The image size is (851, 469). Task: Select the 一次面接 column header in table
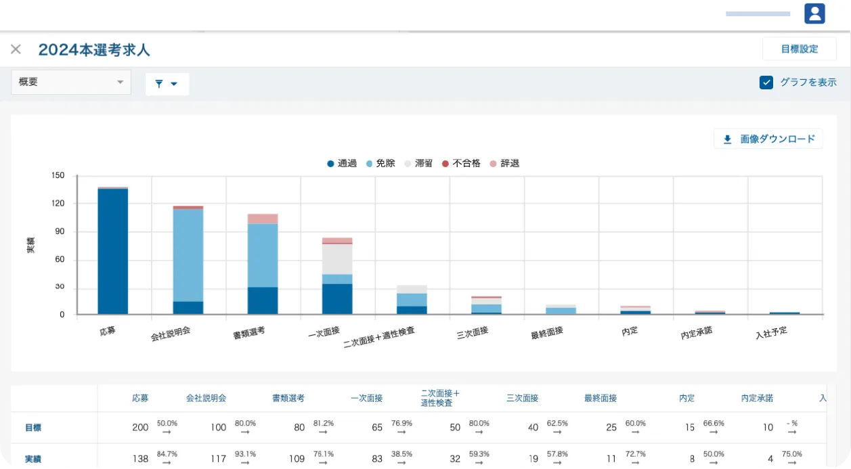click(367, 398)
